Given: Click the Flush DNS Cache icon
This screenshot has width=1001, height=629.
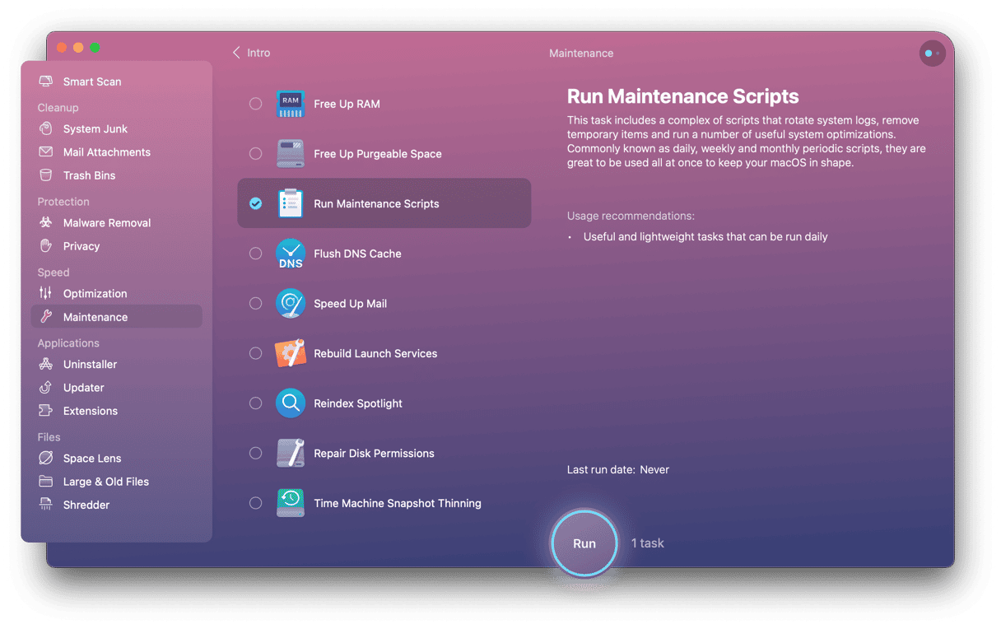Looking at the screenshot, I should pyautogui.click(x=291, y=254).
